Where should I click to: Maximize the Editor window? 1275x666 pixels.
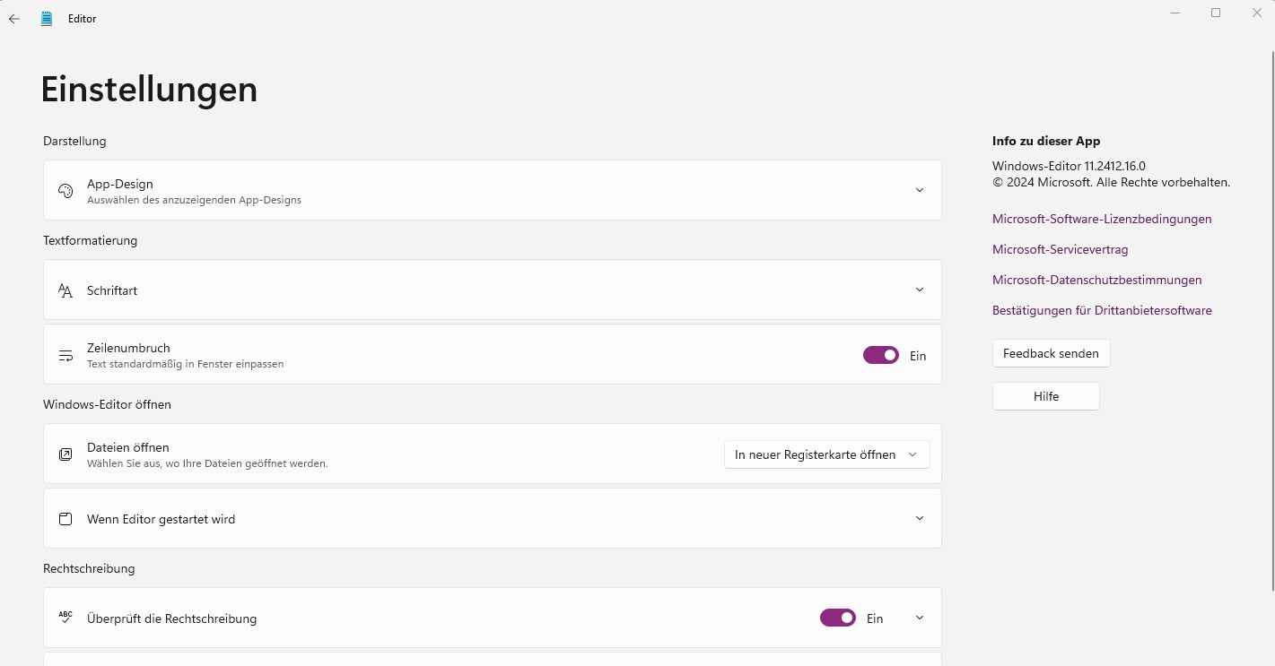click(x=1216, y=13)
